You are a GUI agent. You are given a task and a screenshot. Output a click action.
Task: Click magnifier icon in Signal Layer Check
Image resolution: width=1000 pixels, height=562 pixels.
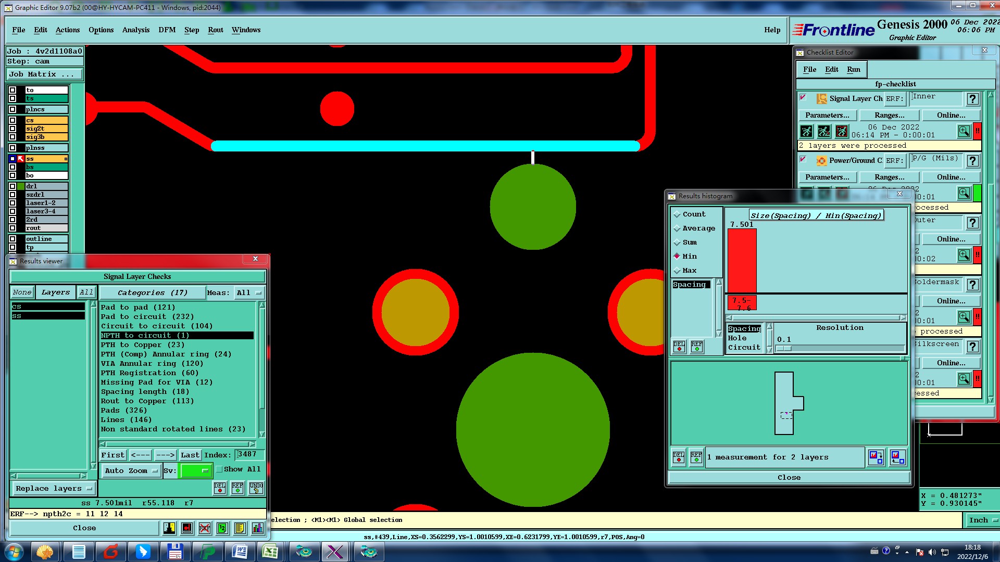(964, 131)
